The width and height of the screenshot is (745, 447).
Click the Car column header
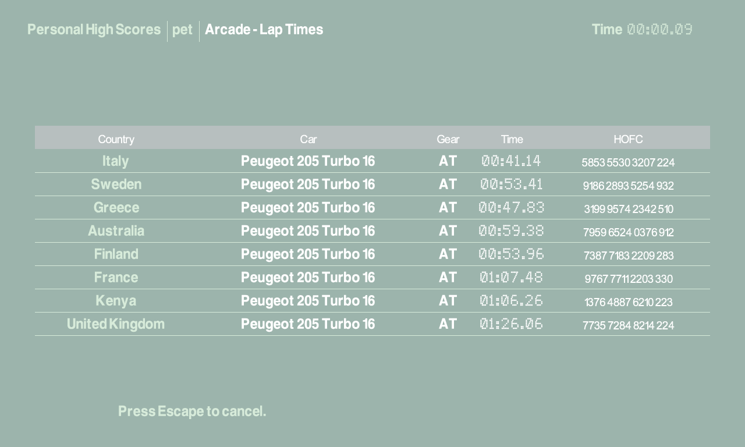(308, 139)
